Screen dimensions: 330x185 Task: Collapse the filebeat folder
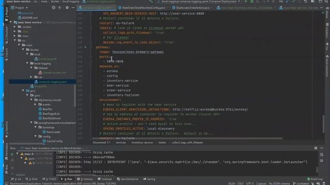coord(31,68)
